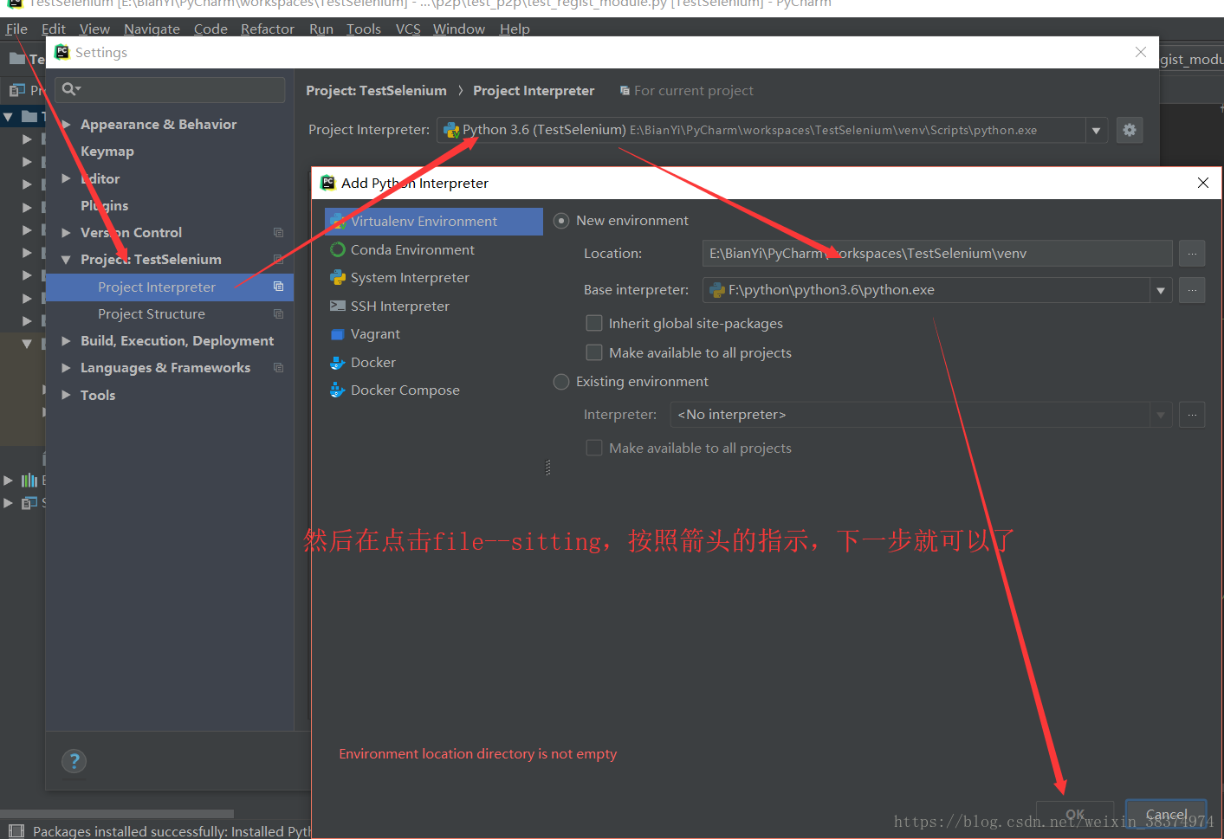Click the Virtualenv Environment icon
This screenshot has height=839, width=1224.
(x=338, y=222)
